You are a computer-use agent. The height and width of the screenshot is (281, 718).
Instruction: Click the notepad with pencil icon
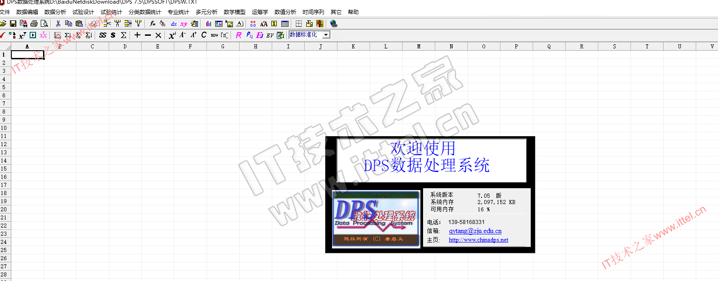[x=280, y=35]
